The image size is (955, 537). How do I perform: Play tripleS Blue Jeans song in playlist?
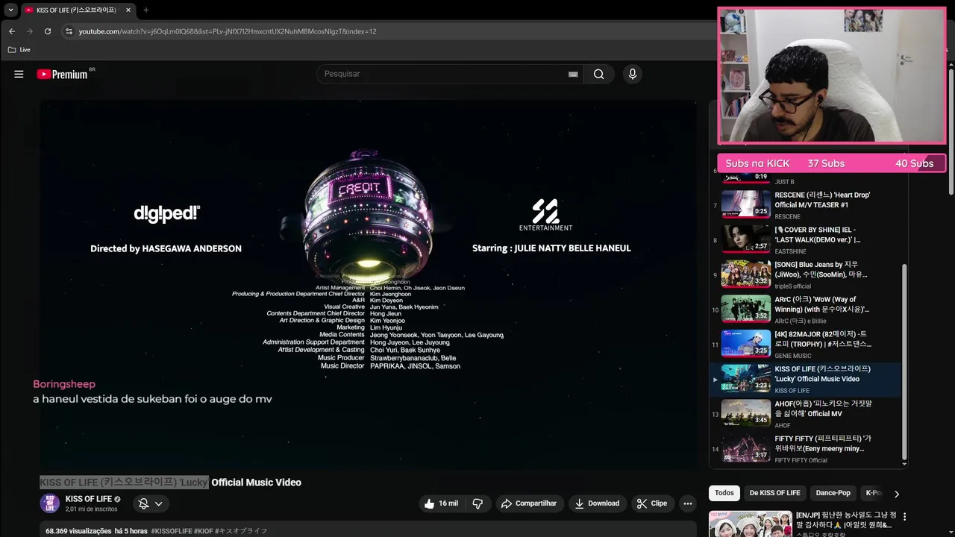tap(806, 274)
